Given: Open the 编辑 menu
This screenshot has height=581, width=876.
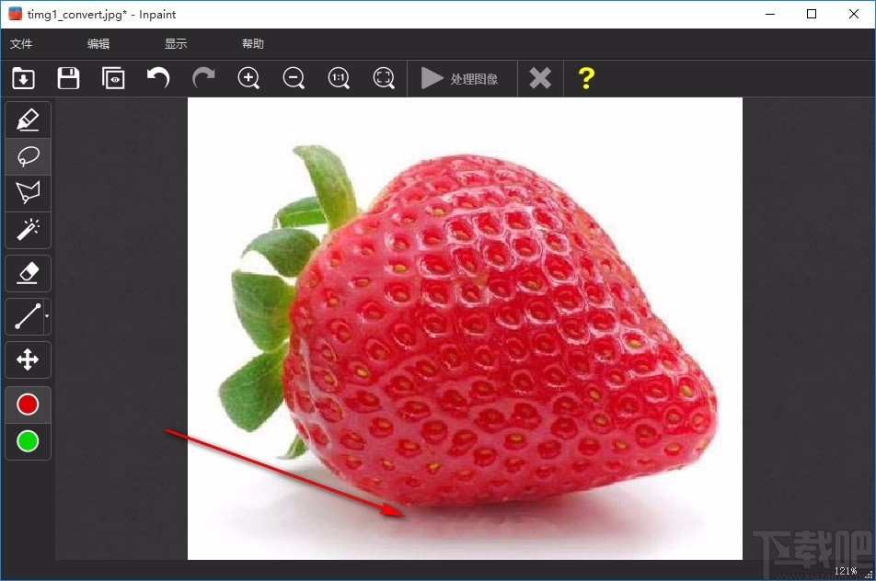Looking at the screenshot, I should pos(98,43).
